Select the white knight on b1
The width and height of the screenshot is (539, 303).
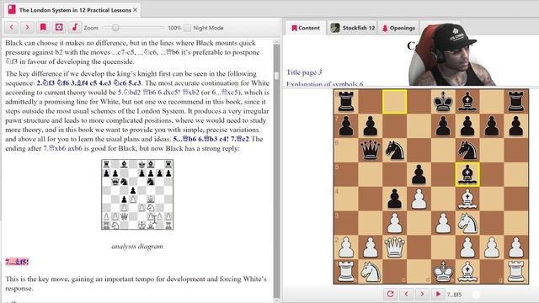pos(371,272)
